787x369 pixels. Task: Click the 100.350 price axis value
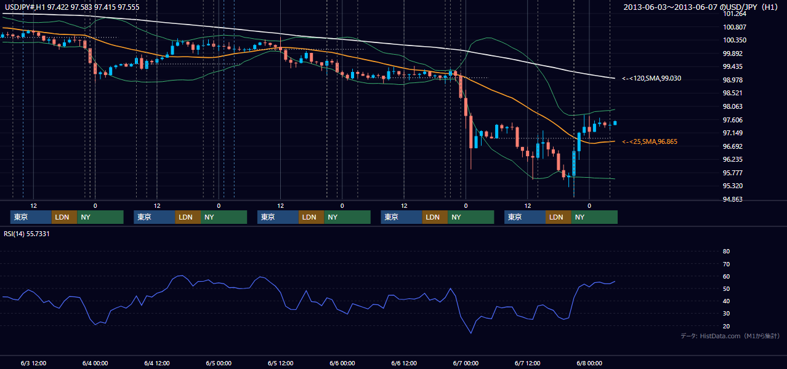point(735,40)
